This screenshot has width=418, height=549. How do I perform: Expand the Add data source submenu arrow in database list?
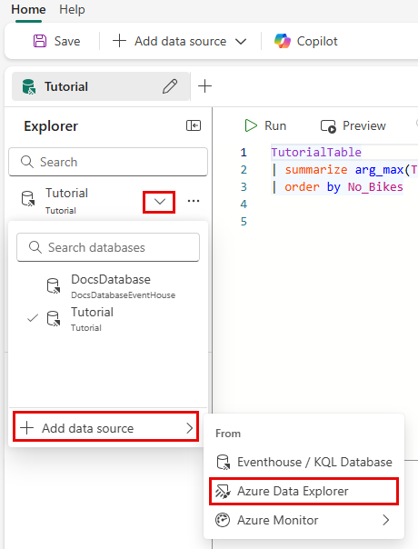(189, 428)
